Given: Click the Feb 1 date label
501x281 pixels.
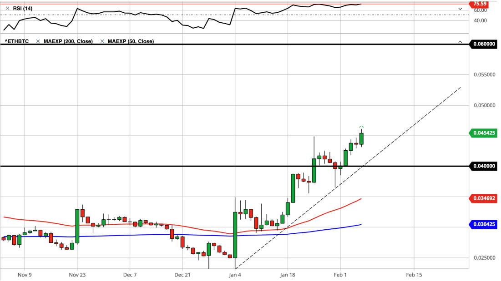Looking at the screenshot, I should pyautogui.click(x=340, y=275).
